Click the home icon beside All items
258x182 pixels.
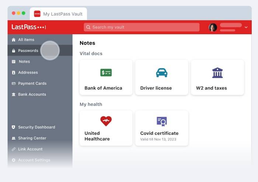point(14,40)
